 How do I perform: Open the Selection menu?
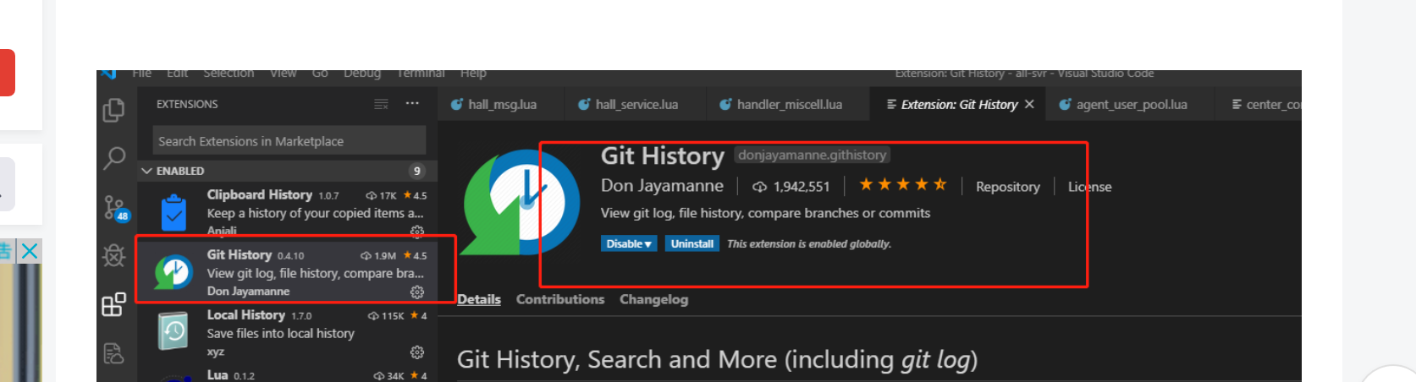click(x=229, y=74)
